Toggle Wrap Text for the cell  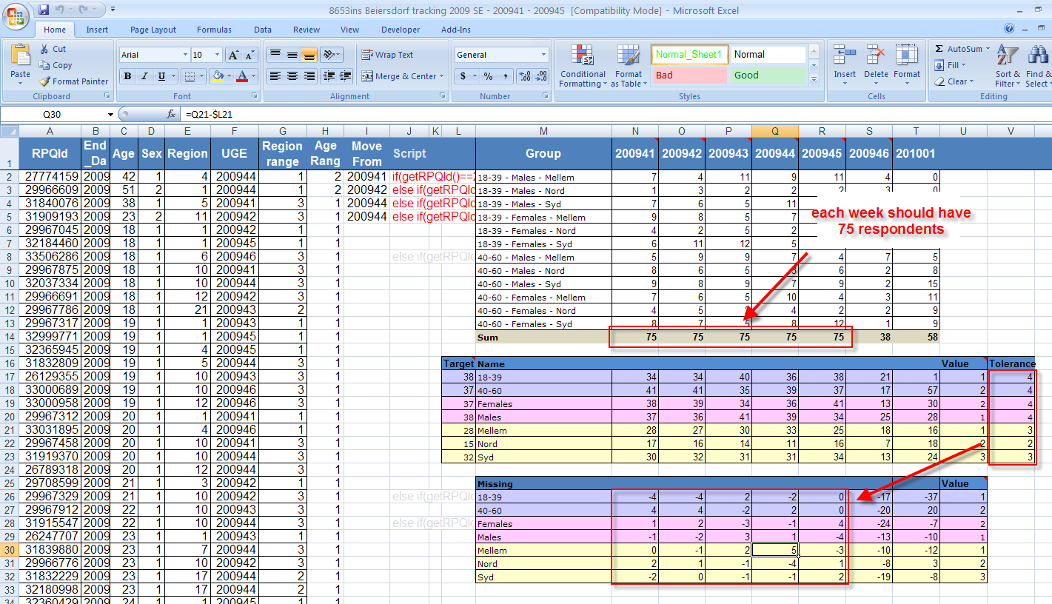pos(386,55)
